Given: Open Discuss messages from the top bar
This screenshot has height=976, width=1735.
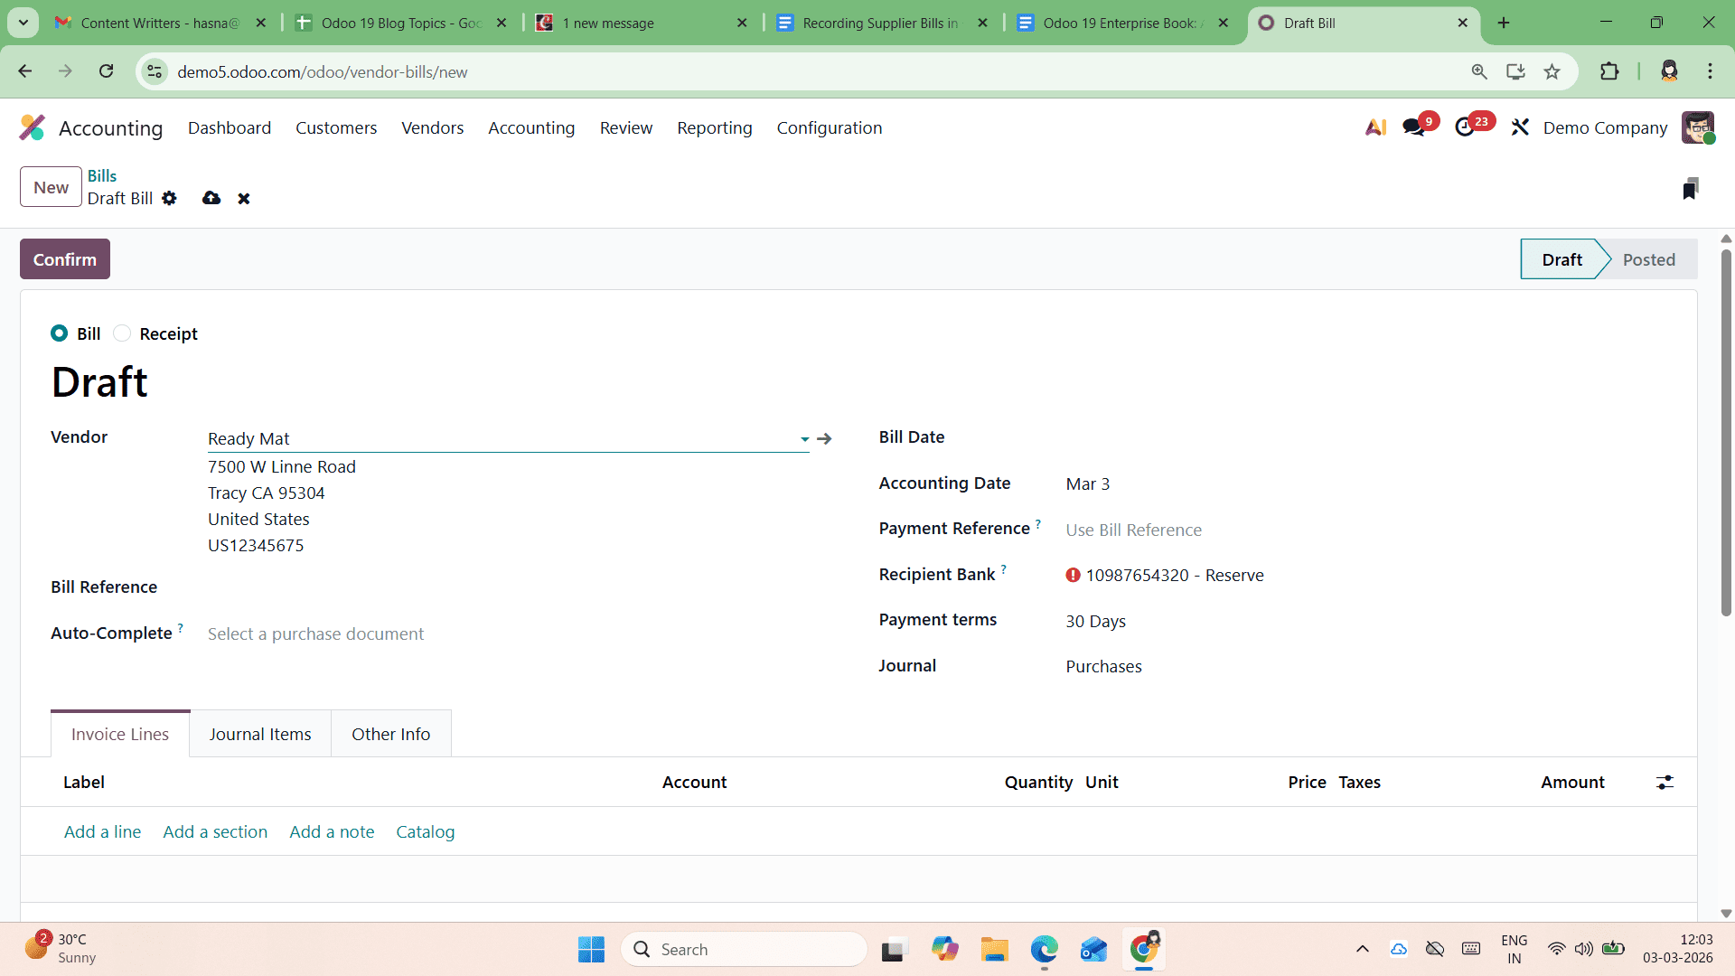Looking at the screenshot, I should click(1411, 127).
